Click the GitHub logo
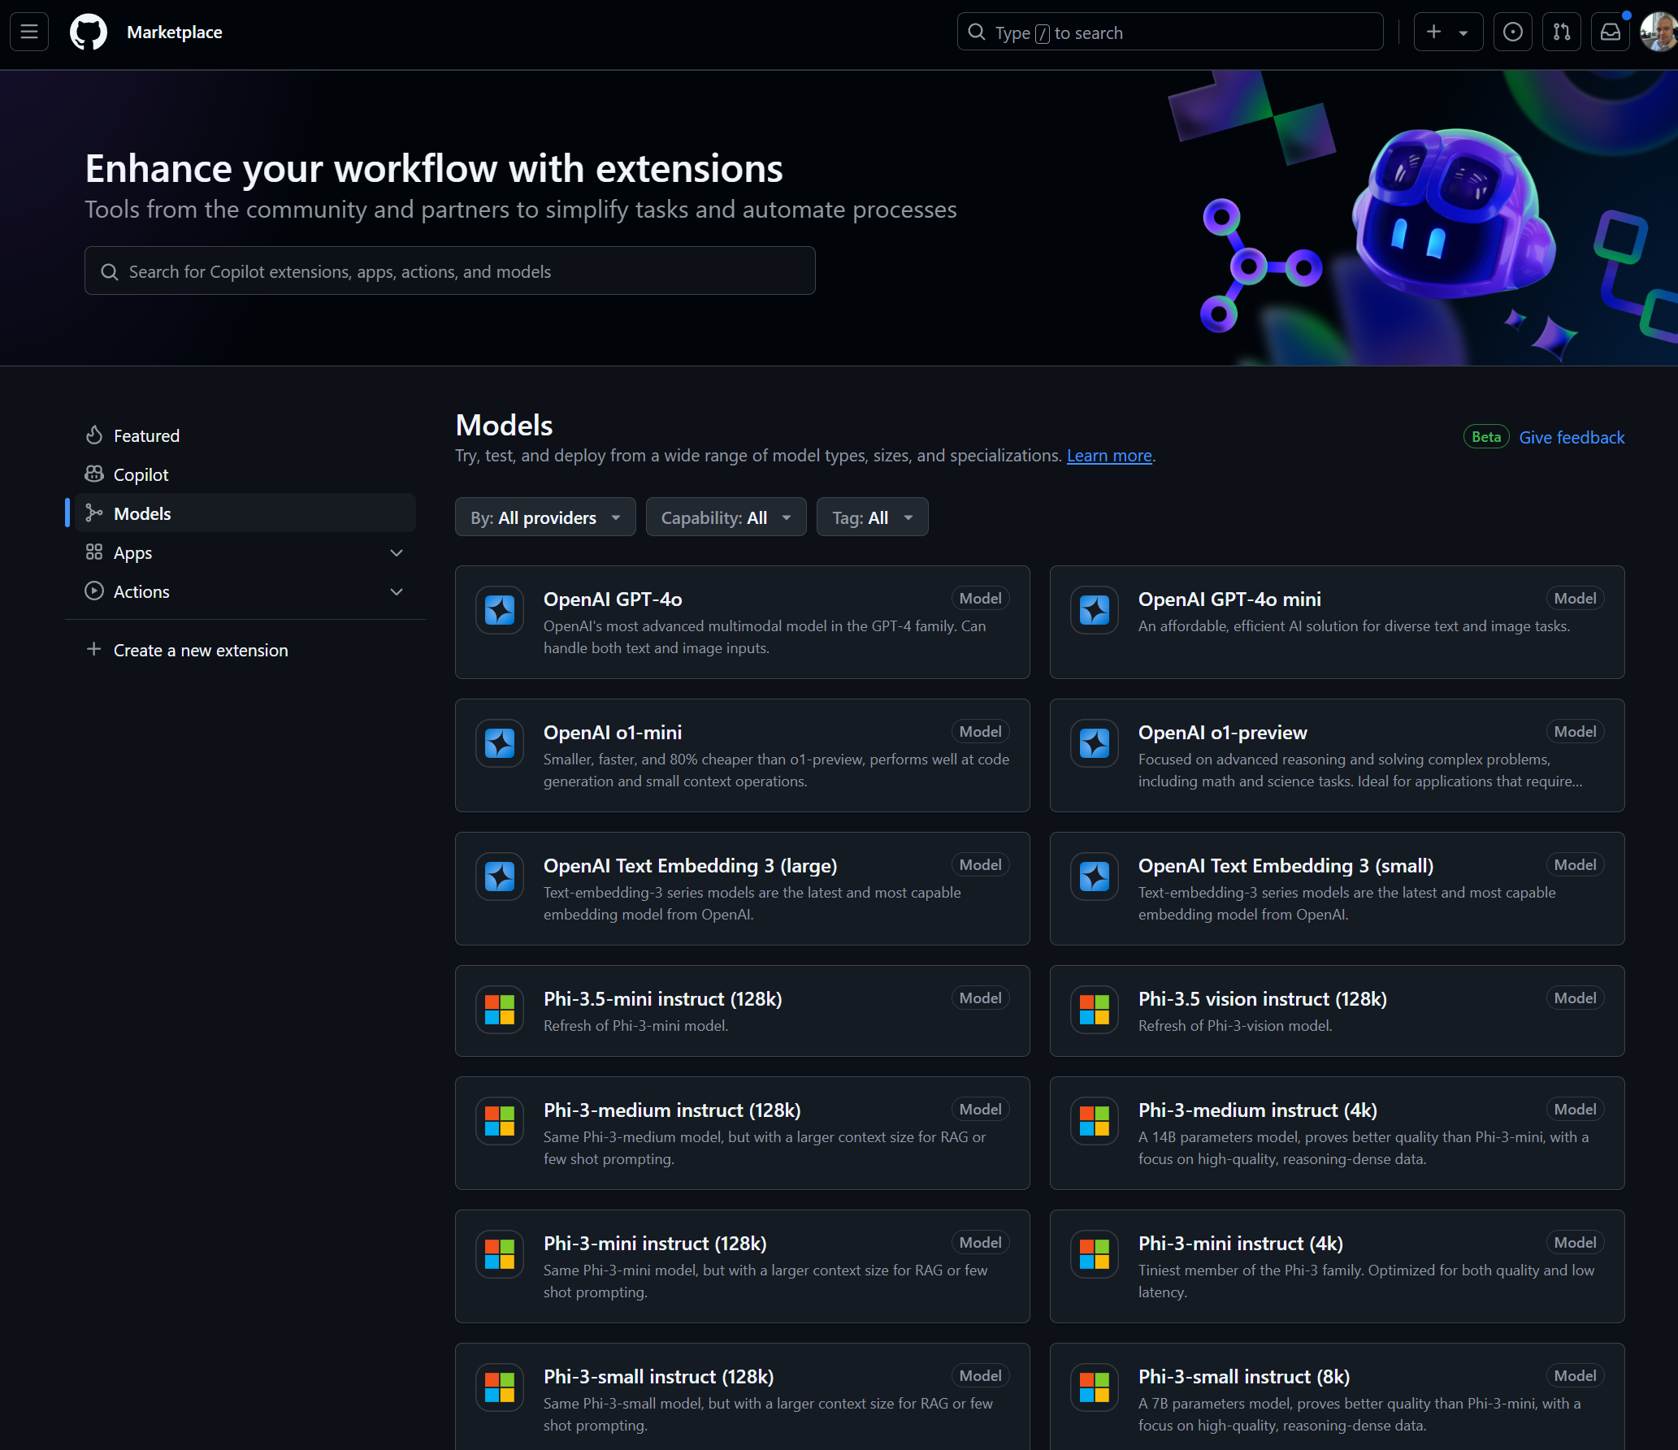This screenshot has height=1450, width=1678. point(88,32)
